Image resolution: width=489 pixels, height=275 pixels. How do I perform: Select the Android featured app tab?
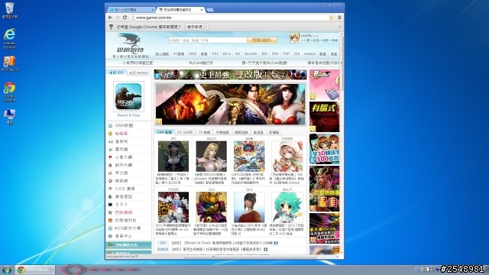click(138, 73)
